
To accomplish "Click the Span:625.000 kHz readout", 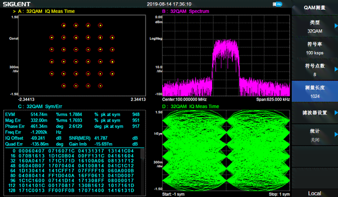I will click(x=273, y=100).
